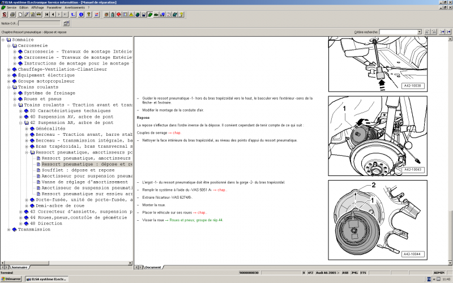Screen dimensions: 453x283
Task: Open the Edition menu
Action: [24, 7]
